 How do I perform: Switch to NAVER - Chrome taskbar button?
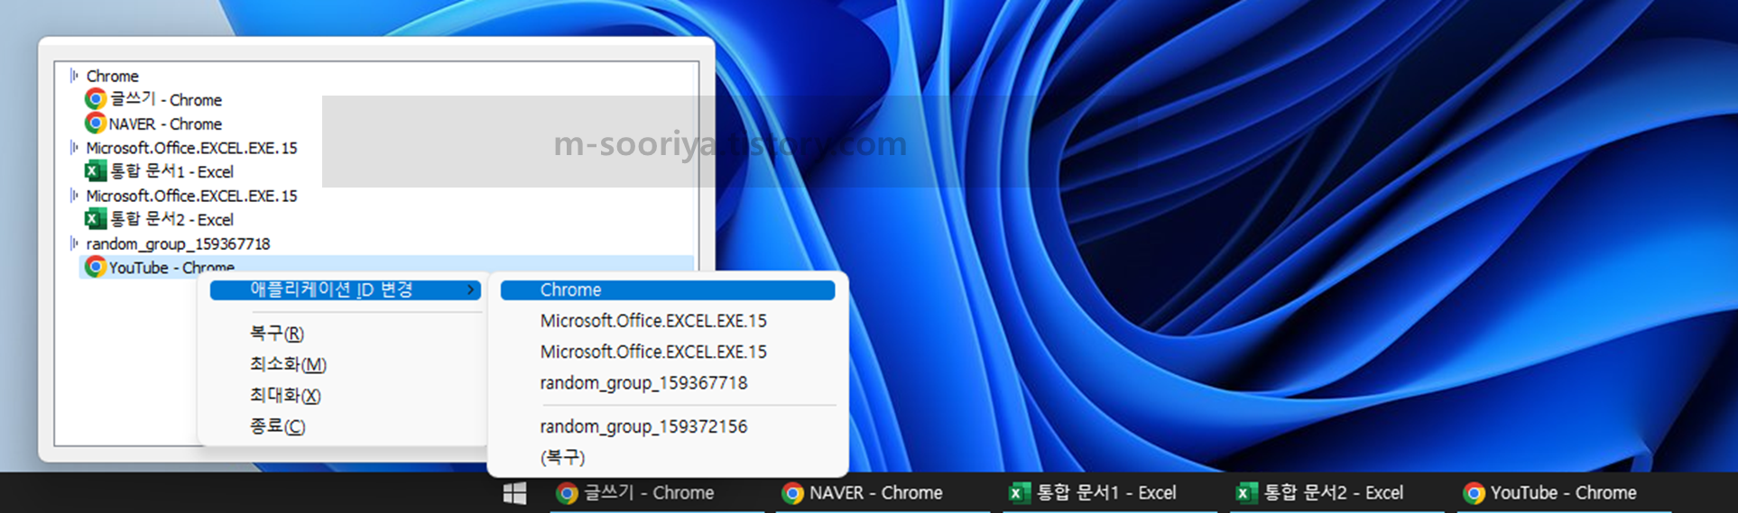tap(884, 493)
